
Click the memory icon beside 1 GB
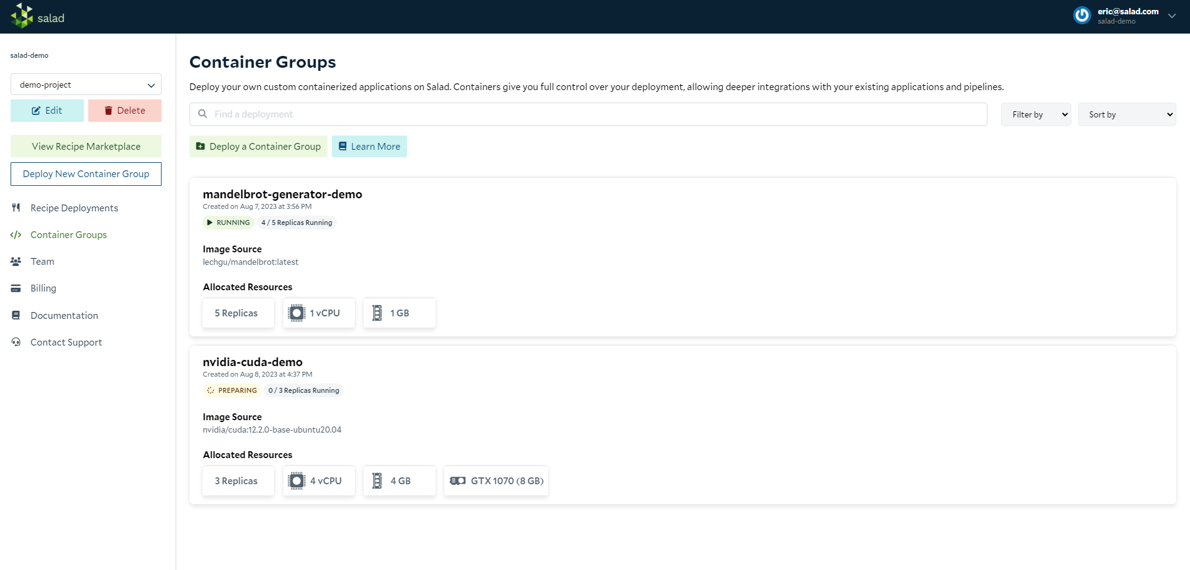point(377,313)
